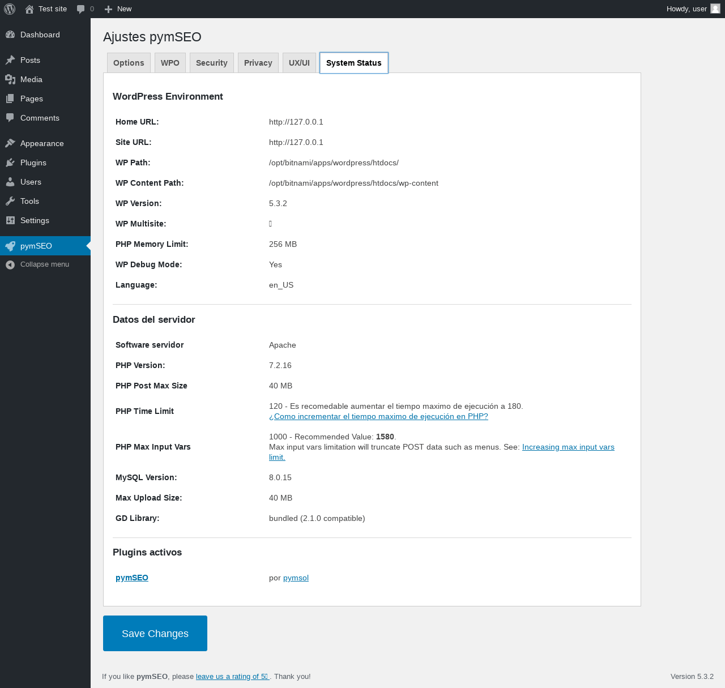Click the Comments bubble icon in sidebar
This screenshot has width=725, height=688.
[x=10, y=118]
